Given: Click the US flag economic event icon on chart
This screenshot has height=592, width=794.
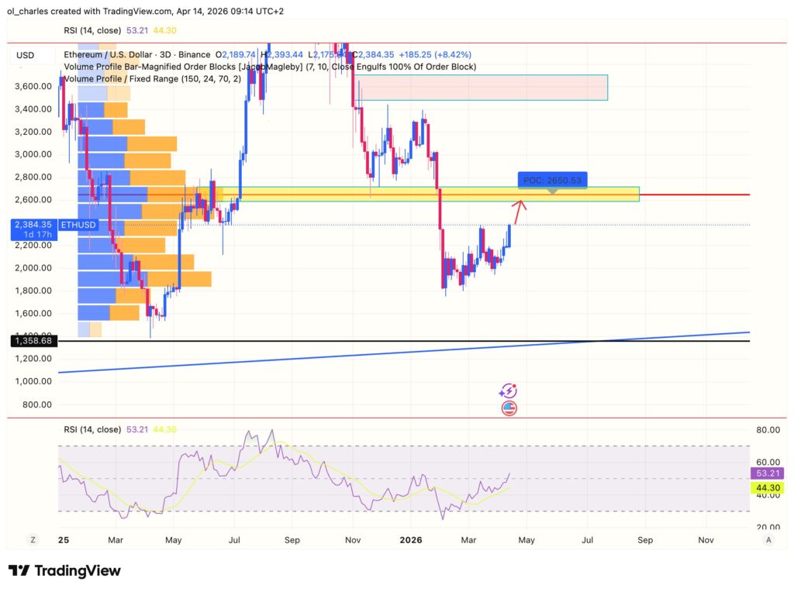Looking at the screenshot, I should (x=509, y=407).
